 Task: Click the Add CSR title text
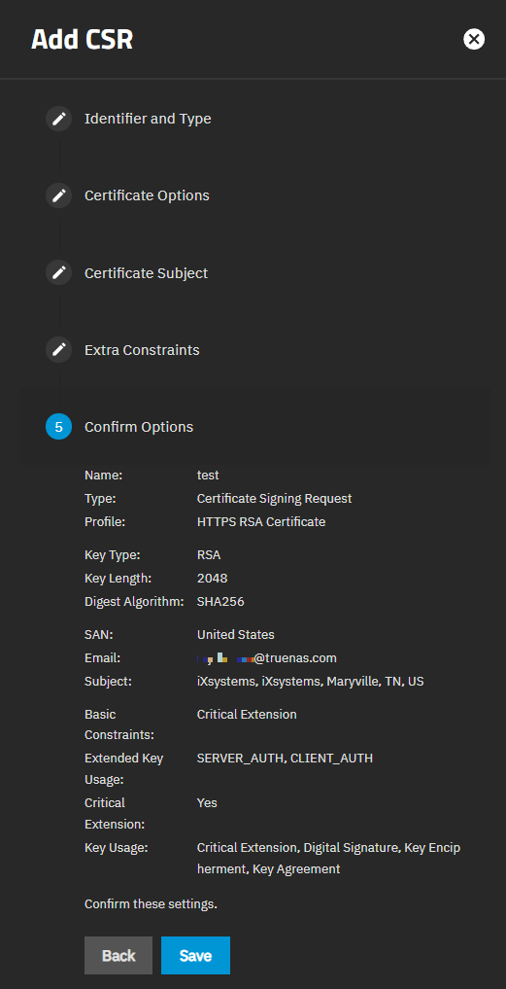[82, 40]
